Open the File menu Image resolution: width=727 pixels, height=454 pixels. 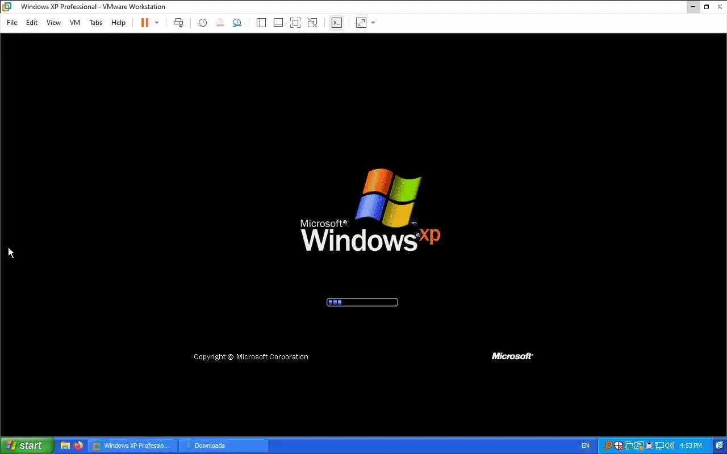12,23
